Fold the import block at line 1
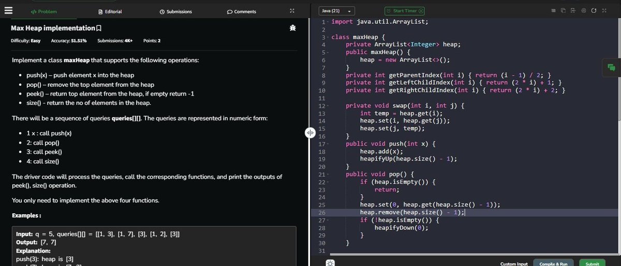The width and height of the screenshot is (621, 266). pyautogui.click(x=328, y=22)
